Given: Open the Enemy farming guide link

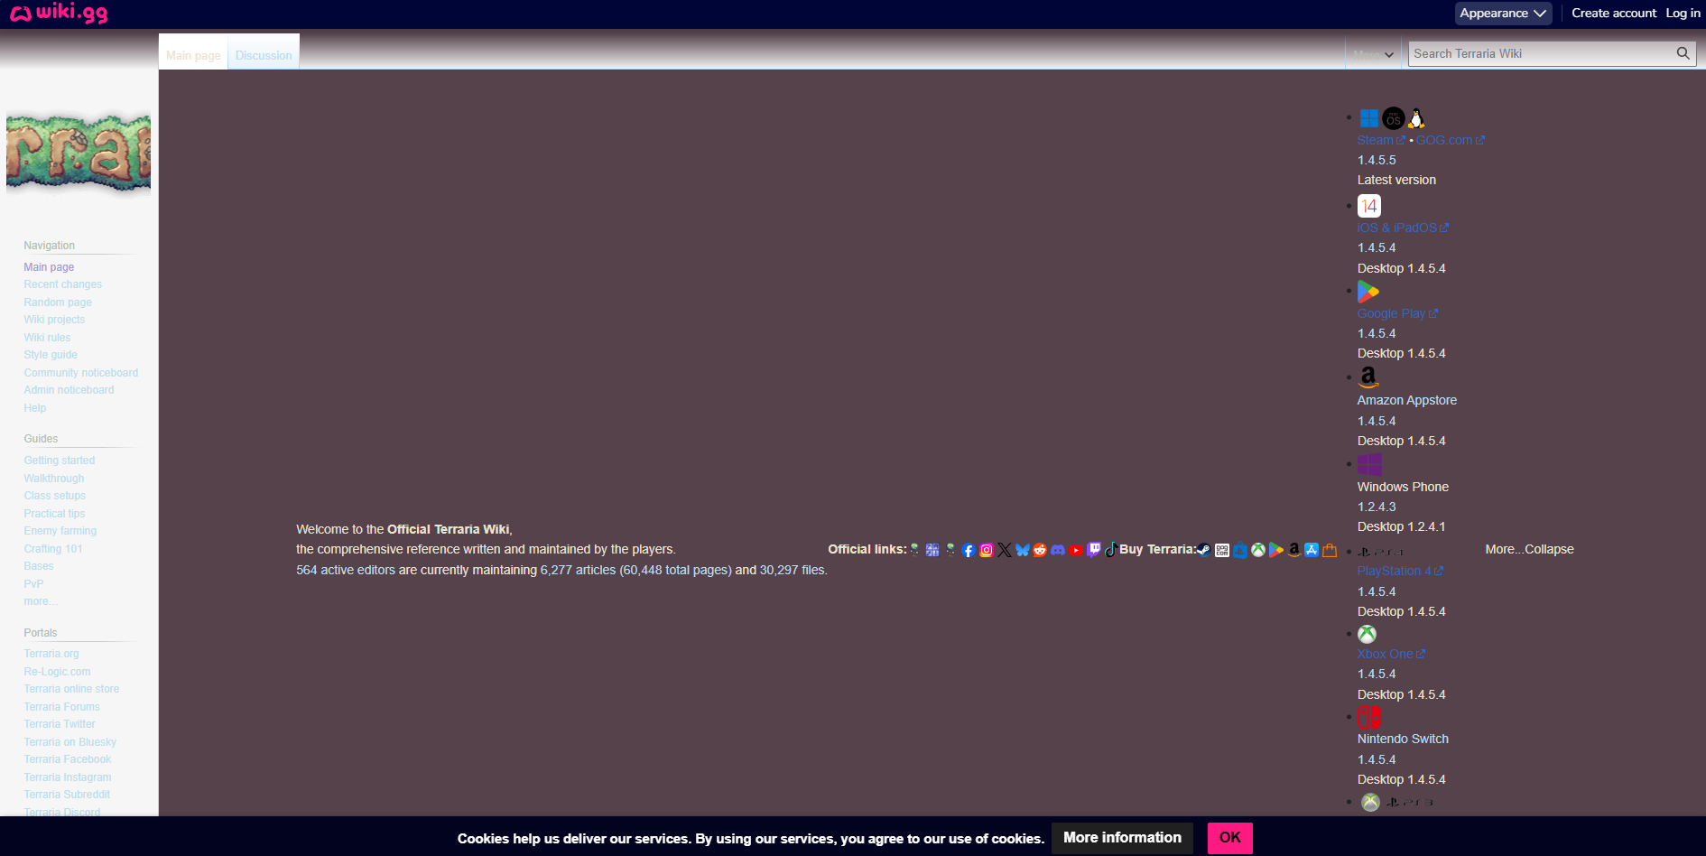Looking at the screenshot, I should [x=60, y=531].
